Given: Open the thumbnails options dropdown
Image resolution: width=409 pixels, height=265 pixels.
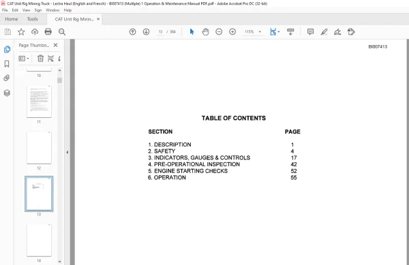Looking at the screenshot, I should click(24, 59).
